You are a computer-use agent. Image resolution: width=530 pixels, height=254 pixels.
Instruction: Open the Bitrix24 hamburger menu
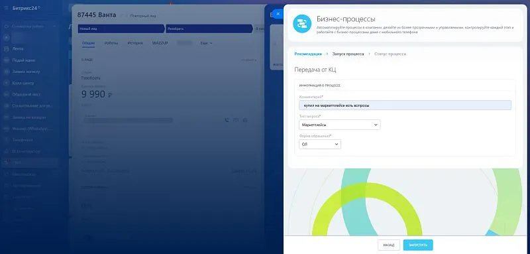point(6,8)
